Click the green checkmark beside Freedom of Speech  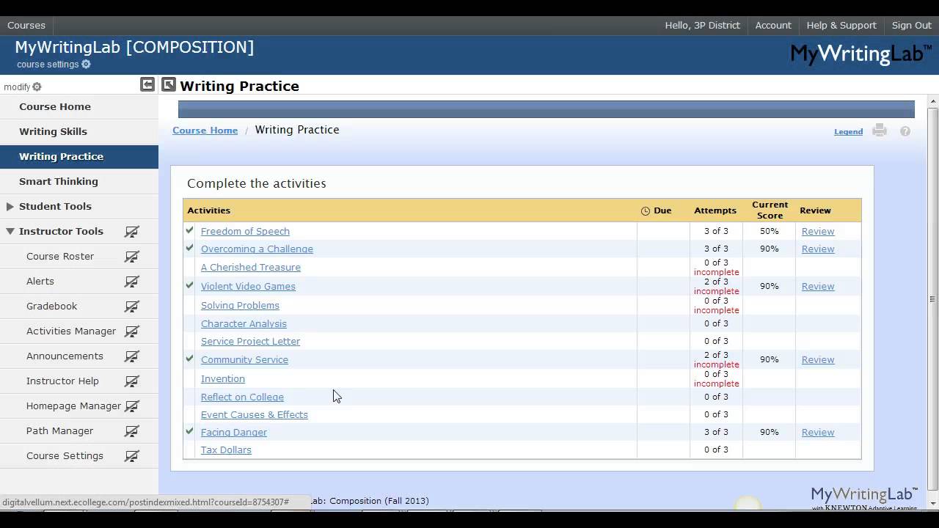(190, 230)
